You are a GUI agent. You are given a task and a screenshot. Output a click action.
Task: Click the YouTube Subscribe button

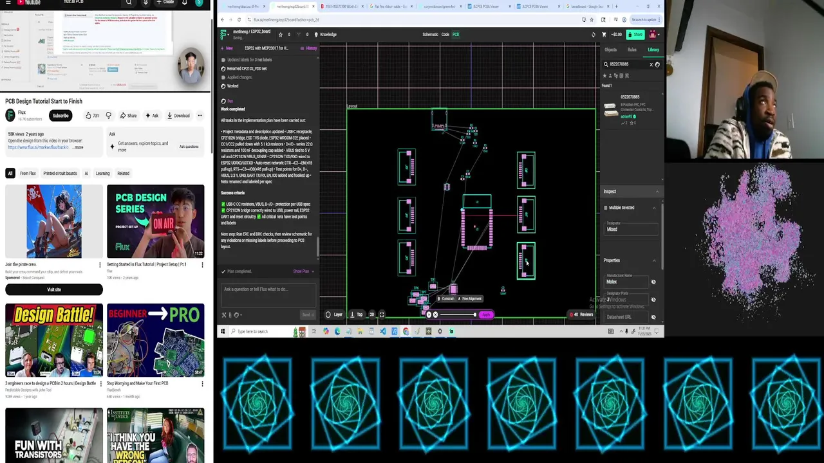[61, 116]
